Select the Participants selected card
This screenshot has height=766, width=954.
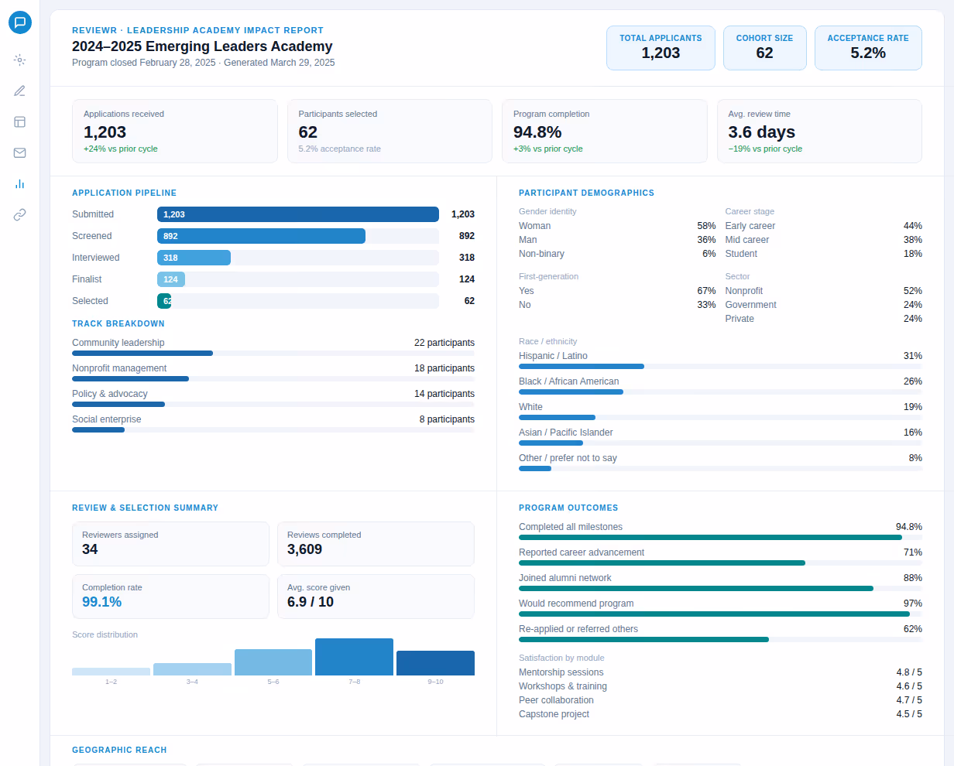point(389,131)
